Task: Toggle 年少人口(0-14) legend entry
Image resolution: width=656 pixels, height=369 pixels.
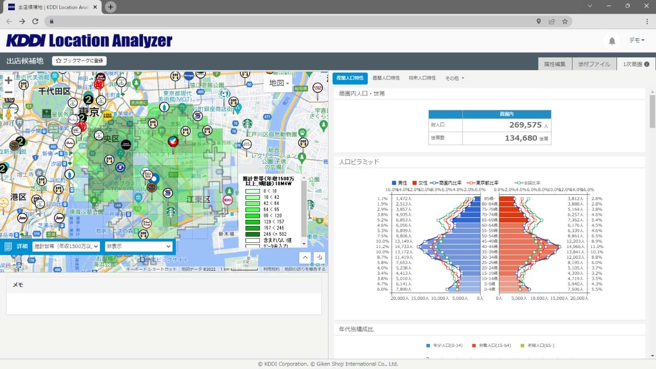Action: (444, 345)
